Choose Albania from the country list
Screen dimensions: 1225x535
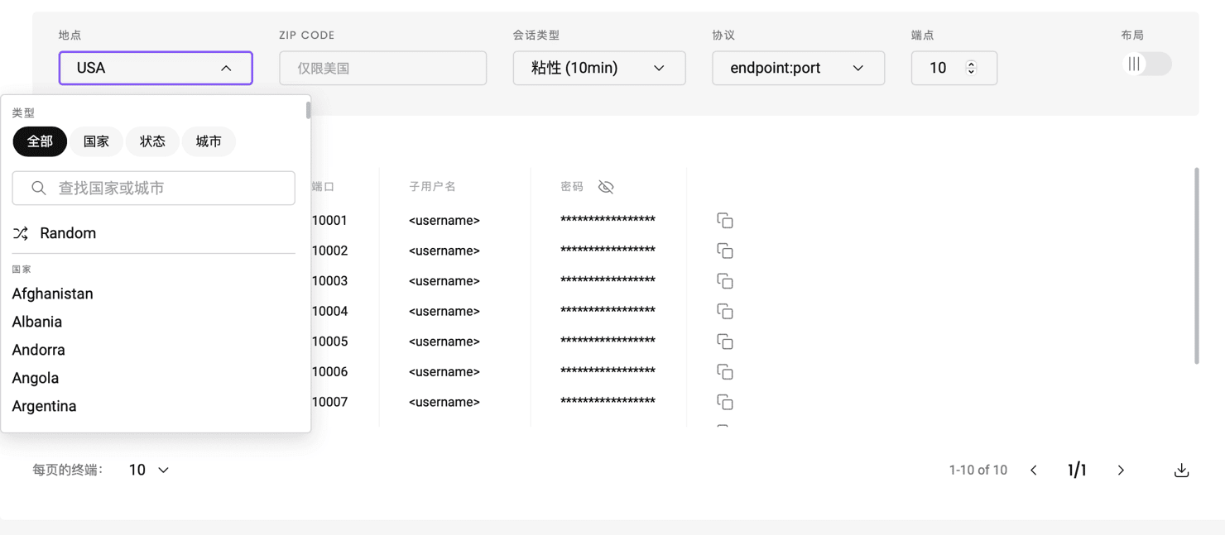tap(37, 322)
